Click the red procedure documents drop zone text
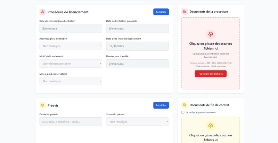 click(x=211, y=46)
